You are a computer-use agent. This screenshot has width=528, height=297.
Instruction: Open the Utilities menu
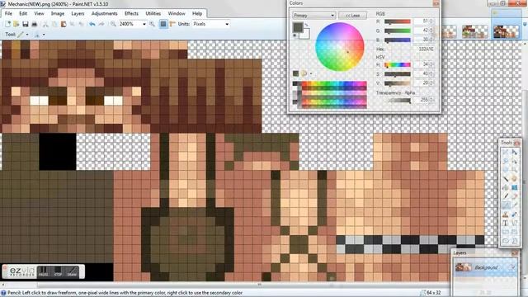(153, 13)
